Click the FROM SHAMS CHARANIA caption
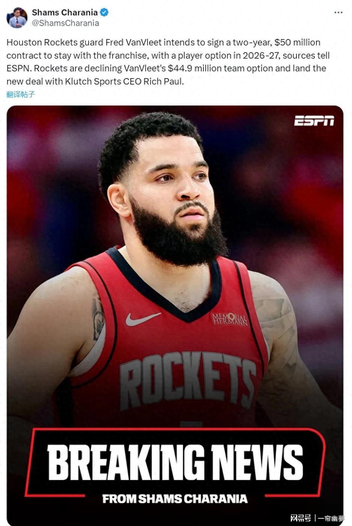 (175, 499)
